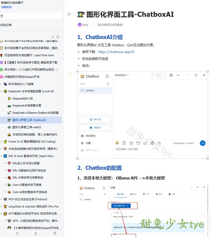The width and height of the screenshot is (211, 237).
Task: Add new document with plus icon
Action: click(x=53, y=37)
